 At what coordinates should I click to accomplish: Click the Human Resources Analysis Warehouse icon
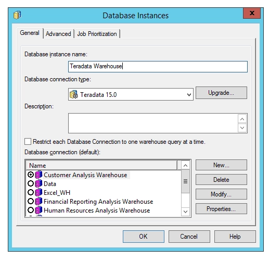[39, 210]
